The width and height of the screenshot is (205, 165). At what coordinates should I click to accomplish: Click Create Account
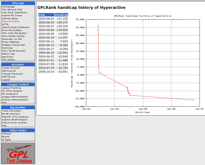pos(11,68)
